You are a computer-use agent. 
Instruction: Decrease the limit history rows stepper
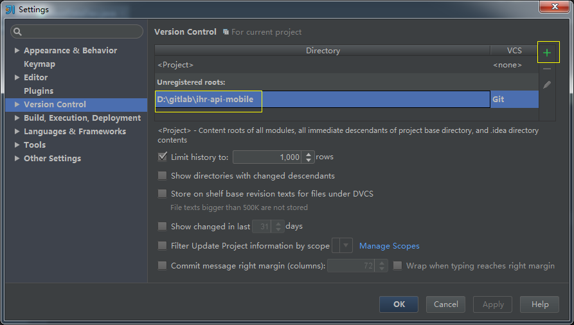[x=309, y=160]
